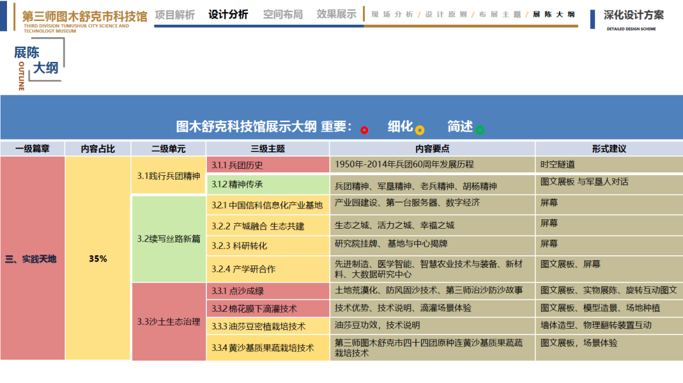Click the 3.1.2 精神传承 theme cell
Screen dimensions: 683x383
click(268, 184)
